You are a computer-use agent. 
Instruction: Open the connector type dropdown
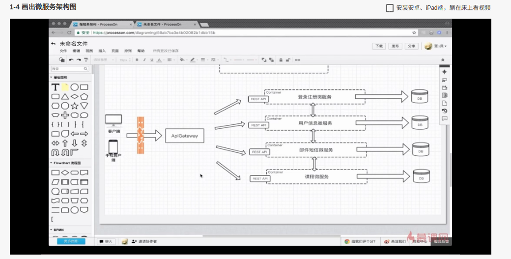click(x=227, y=60)
